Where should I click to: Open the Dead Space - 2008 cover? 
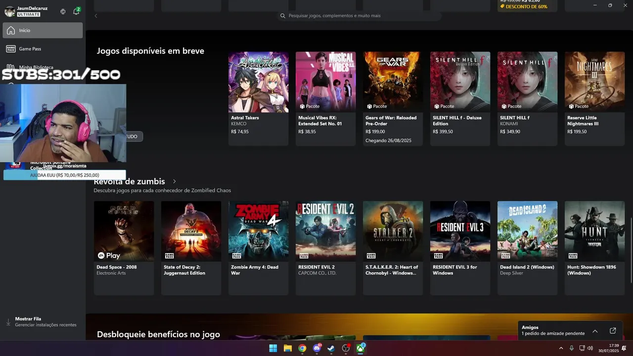[124, 231]
